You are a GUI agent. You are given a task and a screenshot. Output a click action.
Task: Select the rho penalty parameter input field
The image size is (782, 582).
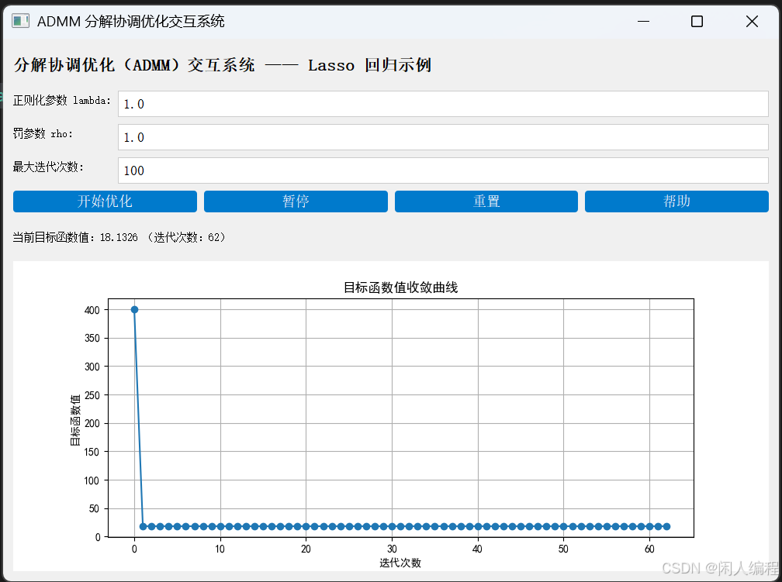(x=442, y=136)
